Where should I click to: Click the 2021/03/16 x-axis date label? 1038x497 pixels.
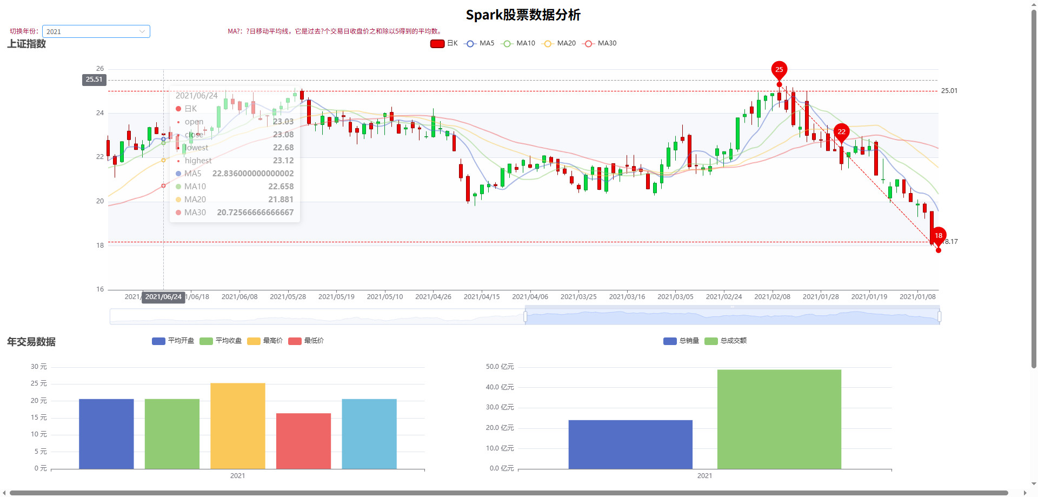coord(627,297)
